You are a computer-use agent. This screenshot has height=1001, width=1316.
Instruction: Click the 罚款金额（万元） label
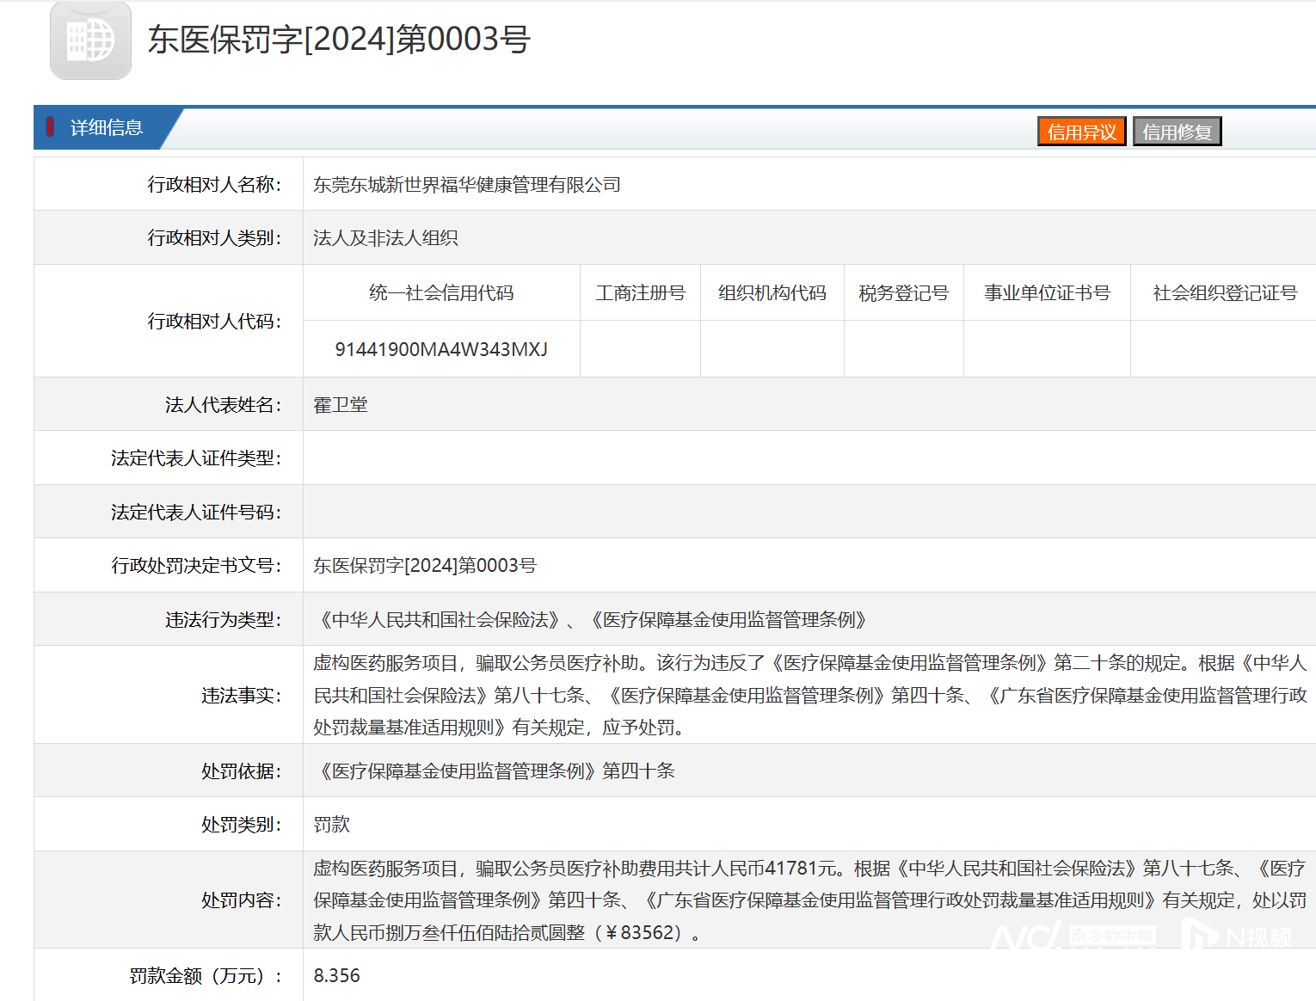206,976
